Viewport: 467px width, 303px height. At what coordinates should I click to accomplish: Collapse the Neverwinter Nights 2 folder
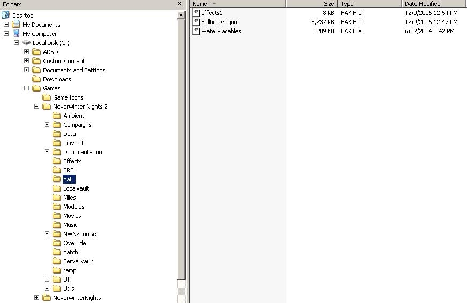point(36,107)
